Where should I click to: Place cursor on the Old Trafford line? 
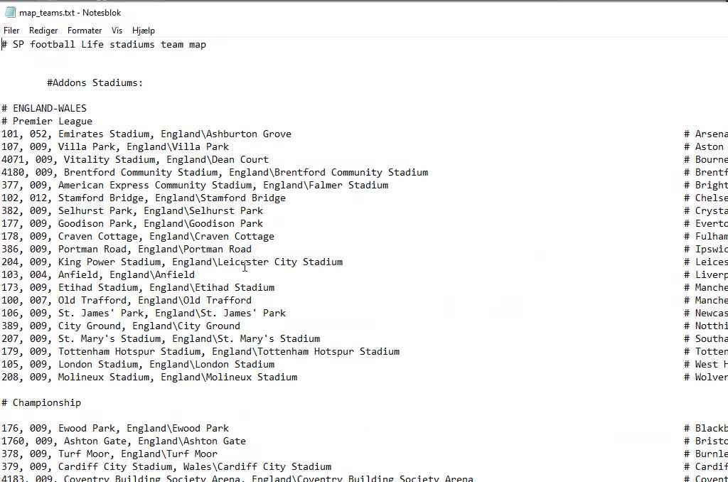[126, 300]
